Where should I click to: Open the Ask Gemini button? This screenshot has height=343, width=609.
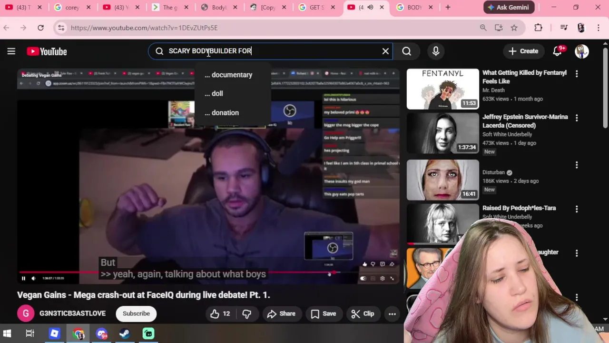(509, 7)
